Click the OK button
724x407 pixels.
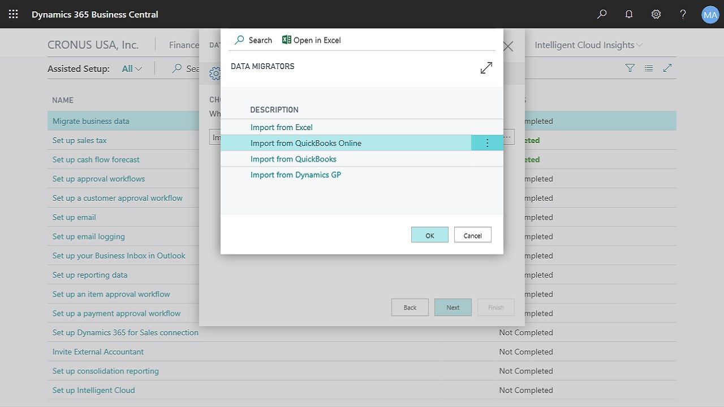point(430,235)
